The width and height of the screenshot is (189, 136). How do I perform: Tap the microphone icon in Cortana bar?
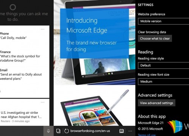pos(48,131)
